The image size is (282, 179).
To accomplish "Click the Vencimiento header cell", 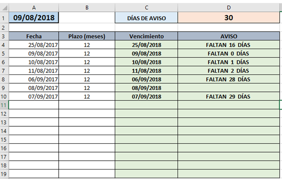I will [146, 36].
